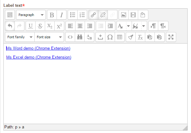191x133 pixels.
Task: Click the clean up messy code icon
Action: [x=131, y=37]
